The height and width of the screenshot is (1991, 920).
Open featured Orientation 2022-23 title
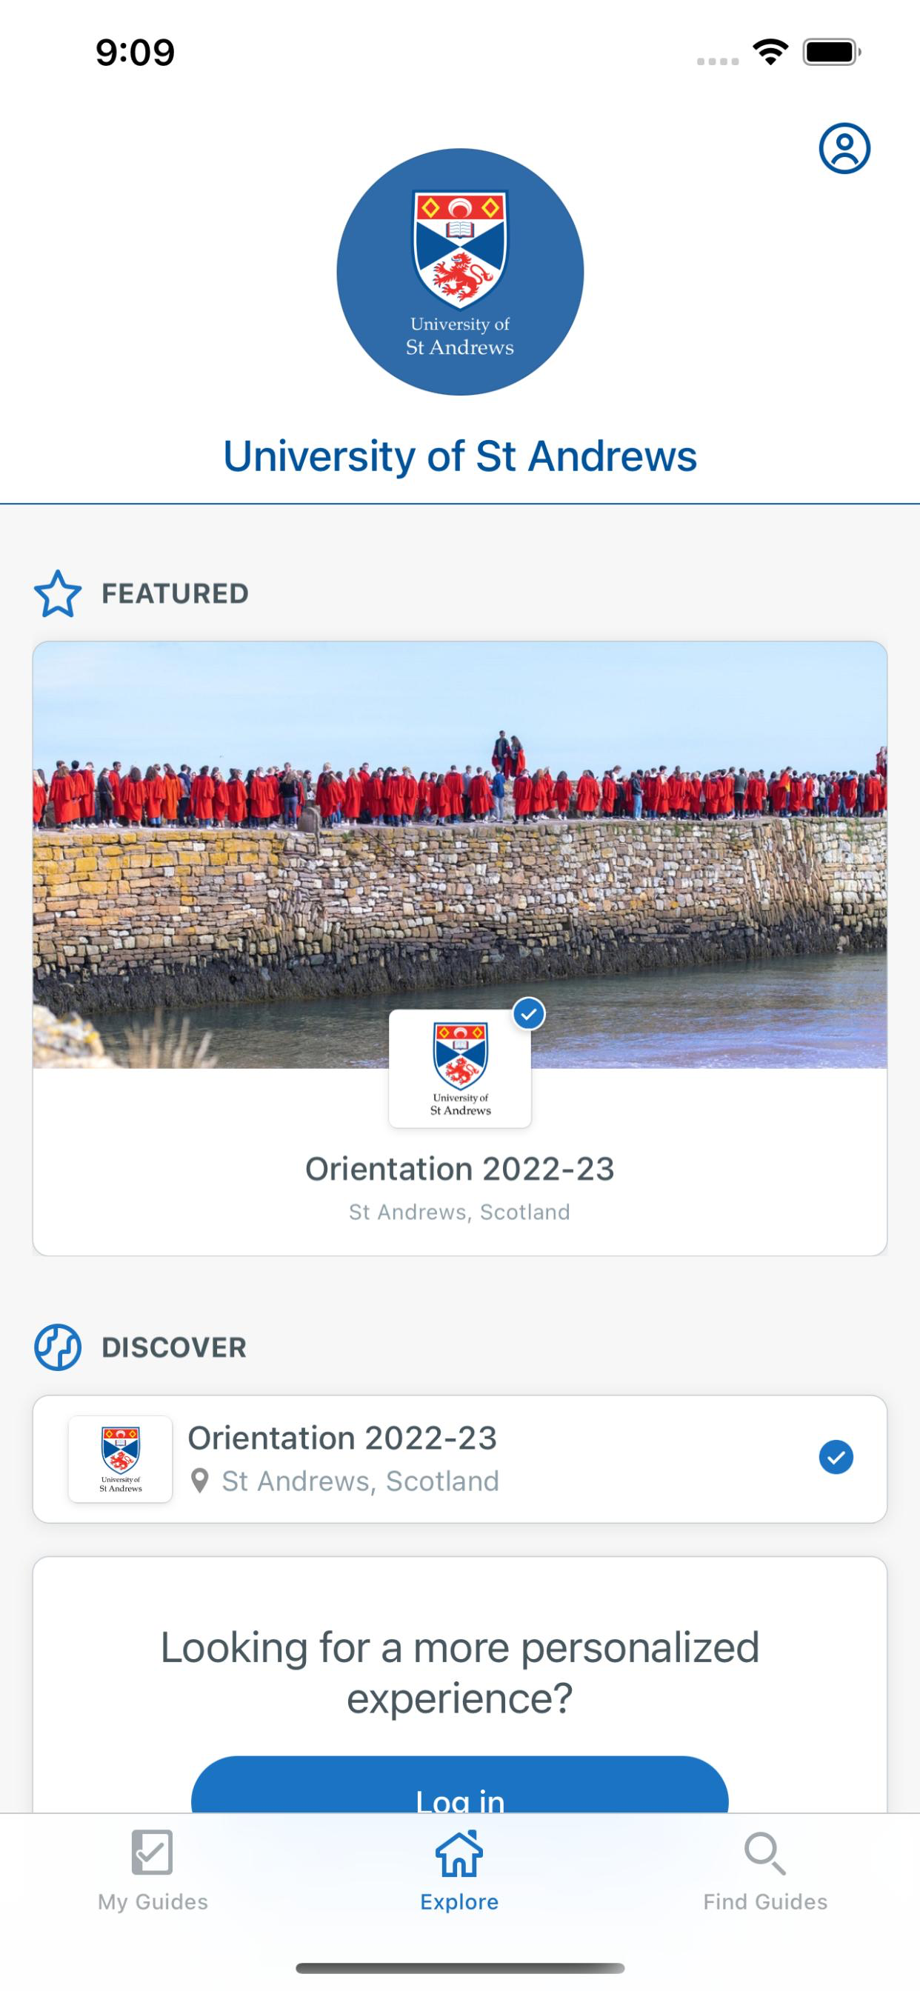(460, 1169)
